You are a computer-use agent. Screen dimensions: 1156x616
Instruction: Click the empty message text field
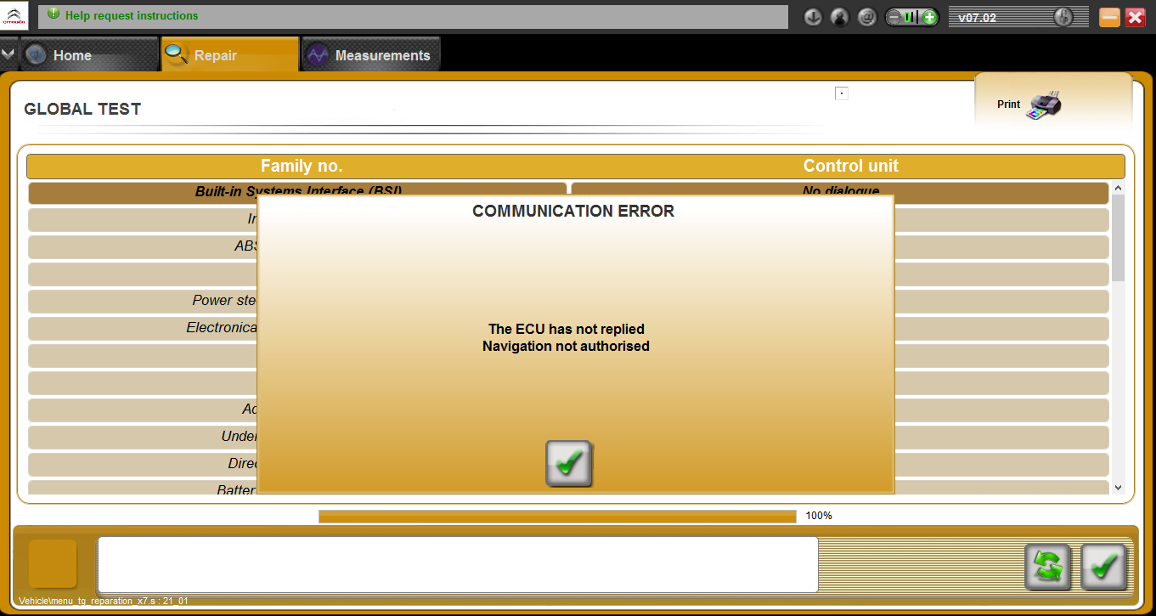coord(457,564)
